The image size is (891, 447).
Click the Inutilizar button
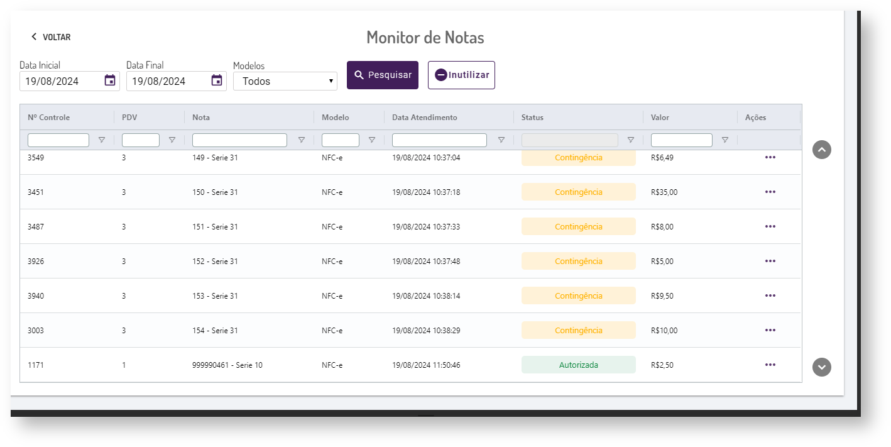pos(461,75)
